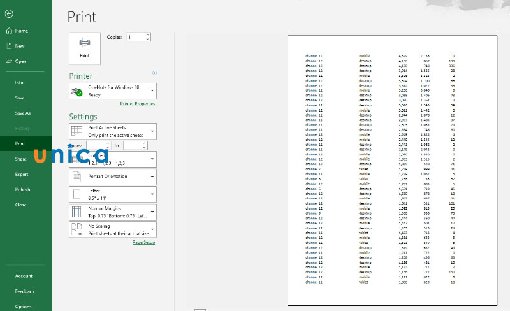Click the New document icon

click(x=9, y=46)
